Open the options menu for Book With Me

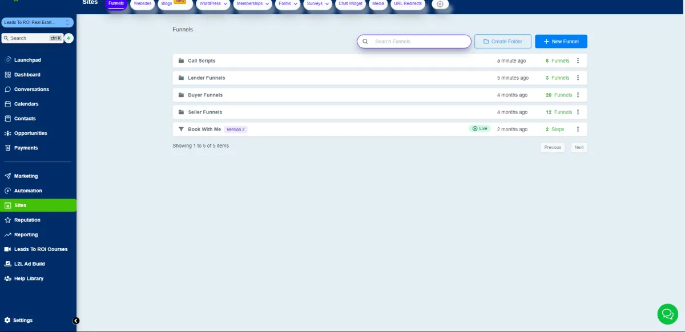point(578,129)
